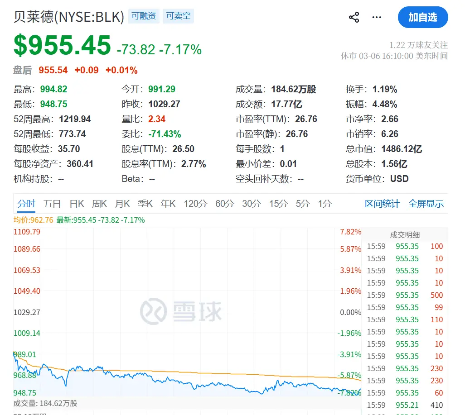Select the 分时 chart tab
465x415 pixels.
(x=26, y=204)
